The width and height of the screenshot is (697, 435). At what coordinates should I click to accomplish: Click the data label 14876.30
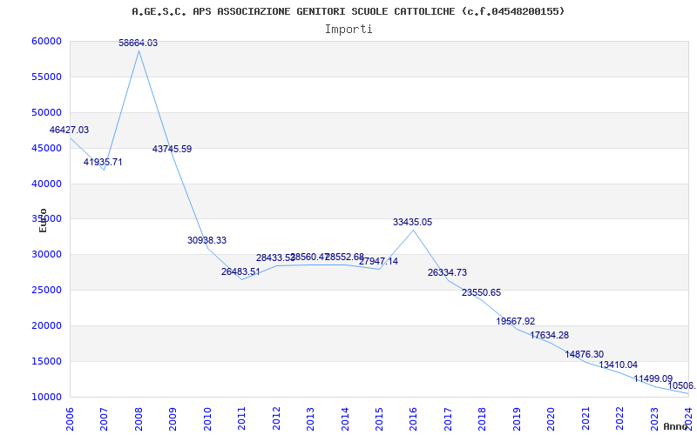[584, 354]
